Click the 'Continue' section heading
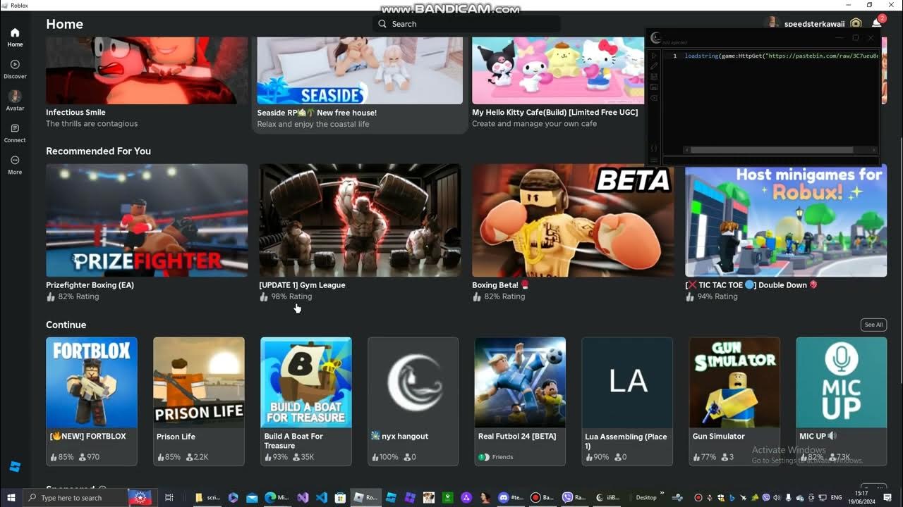The width and height of the screenshot is (903, 507). coord(66,325)
